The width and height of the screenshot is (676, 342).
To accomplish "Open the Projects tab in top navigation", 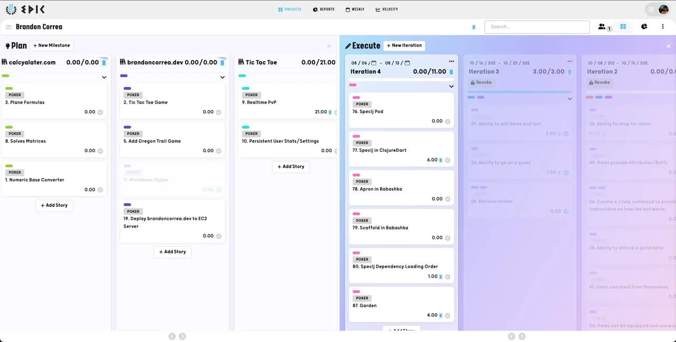I will click(x=290, y=9).
